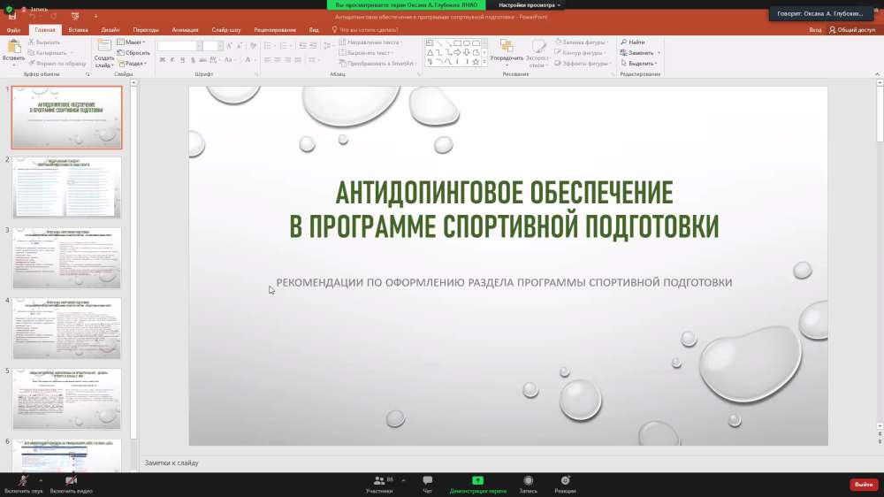884x497 pixels.
Task: Switch to the Design (Дизайн) tab
Action: point(110,30)
